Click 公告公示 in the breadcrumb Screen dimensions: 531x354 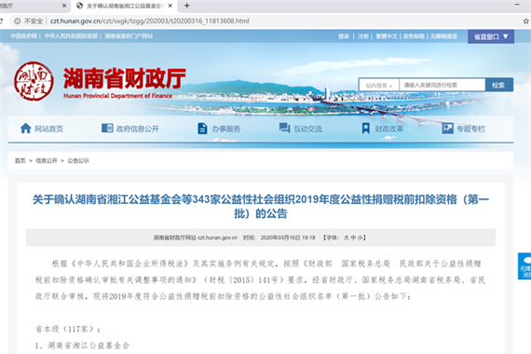(x=78, y=160)
